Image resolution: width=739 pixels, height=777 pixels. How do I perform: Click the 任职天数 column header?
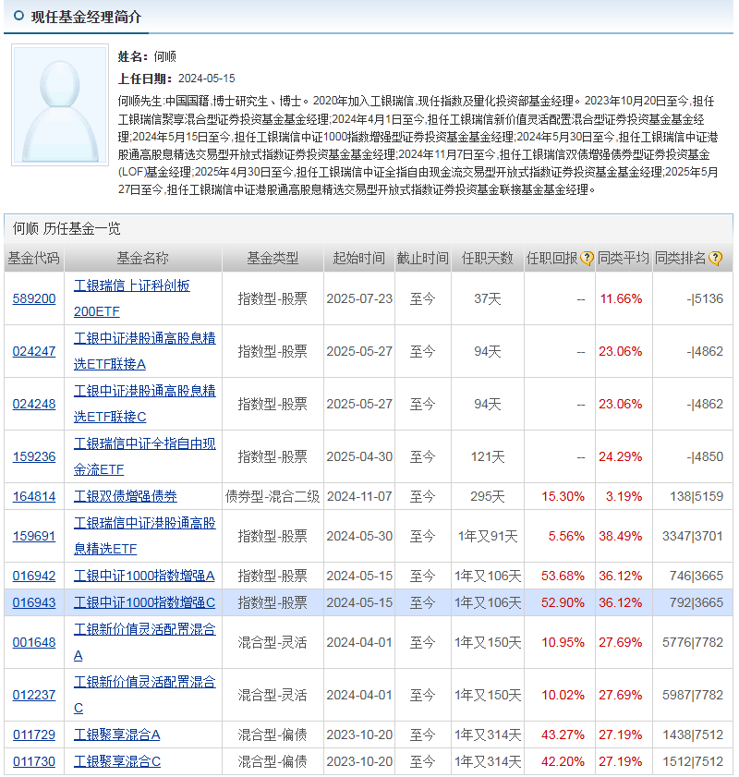point(488,258)
